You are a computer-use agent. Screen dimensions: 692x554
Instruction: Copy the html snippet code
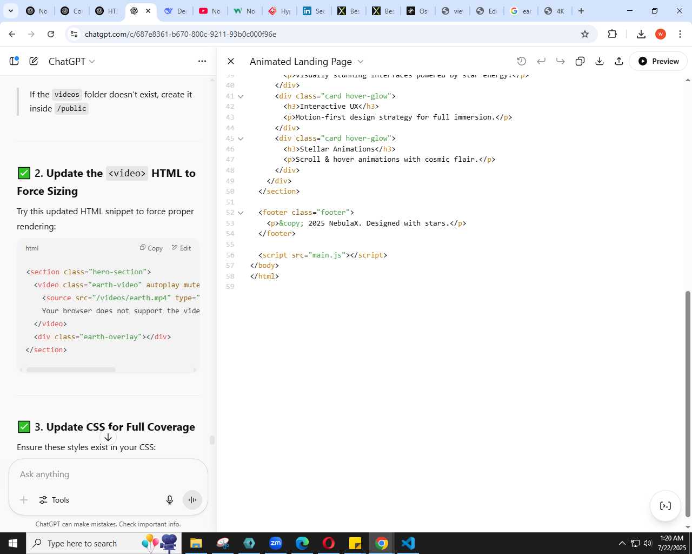tap(151, 248)
